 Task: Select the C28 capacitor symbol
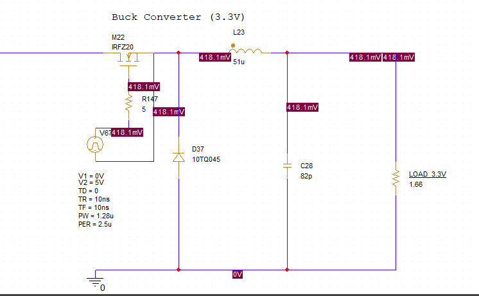point(287,166)
